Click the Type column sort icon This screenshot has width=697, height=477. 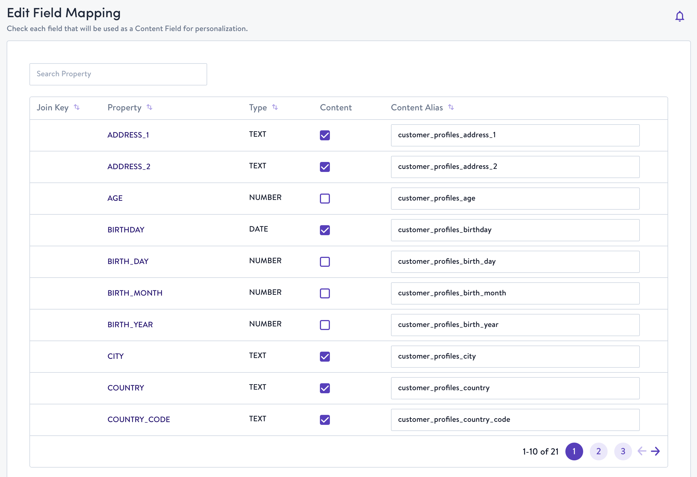275,107
